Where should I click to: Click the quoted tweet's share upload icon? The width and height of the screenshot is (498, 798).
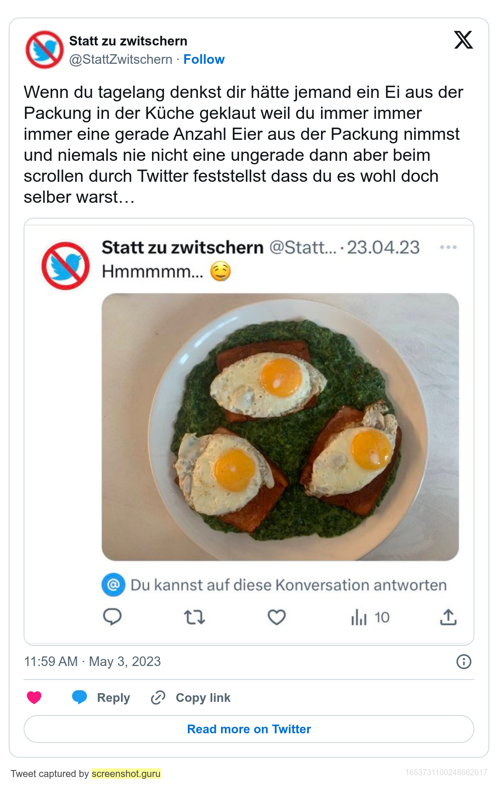(448, 617)
